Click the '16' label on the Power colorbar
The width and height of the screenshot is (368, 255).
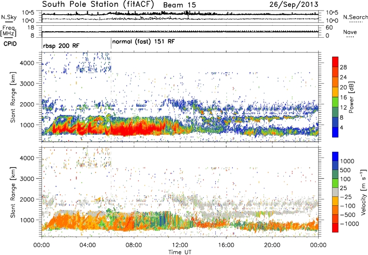click(343, 98)
